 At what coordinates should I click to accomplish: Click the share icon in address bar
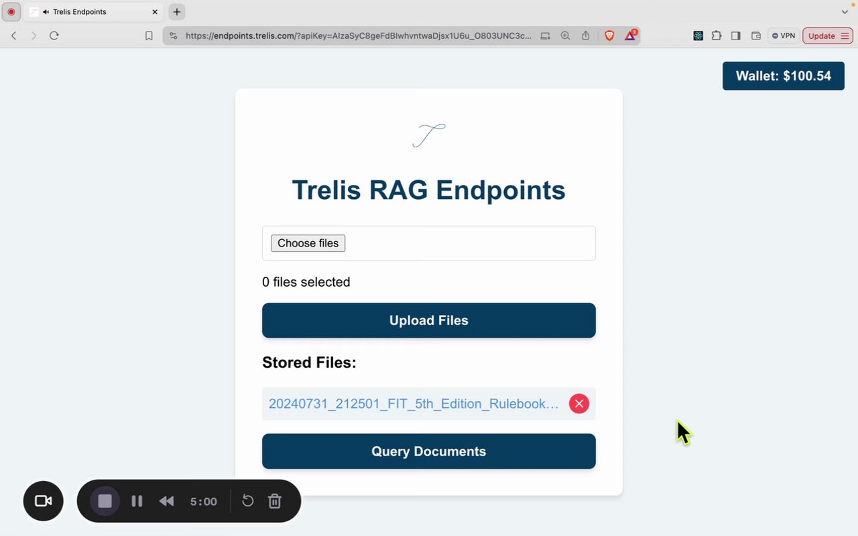click(x=586, y=36)
